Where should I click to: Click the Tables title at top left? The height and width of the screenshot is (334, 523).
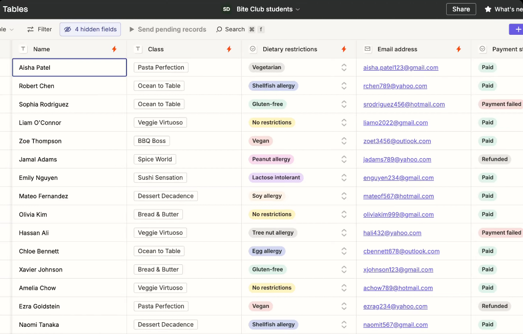click(15, 9)
